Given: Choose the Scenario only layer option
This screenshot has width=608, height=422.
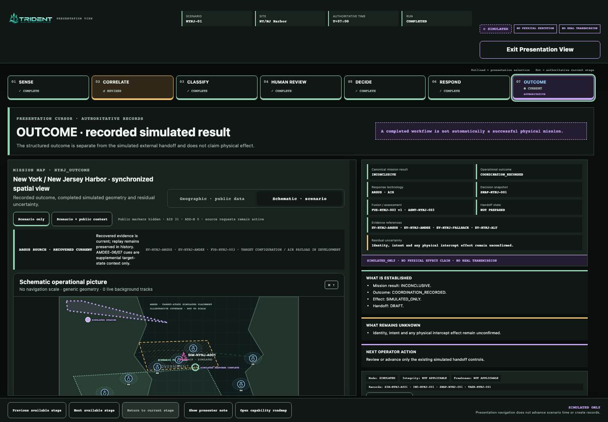Looking at the screenshot, I should click(x=31, y=219).
